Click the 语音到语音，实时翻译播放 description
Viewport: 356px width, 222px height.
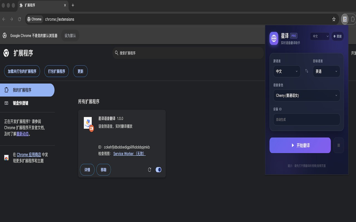pos(115,126)
